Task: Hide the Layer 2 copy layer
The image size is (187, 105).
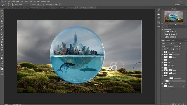Action: coord(162,52)
